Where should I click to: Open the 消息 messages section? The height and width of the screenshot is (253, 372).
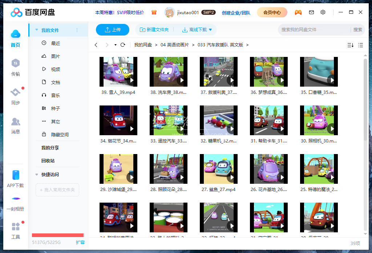coord(15,126)
